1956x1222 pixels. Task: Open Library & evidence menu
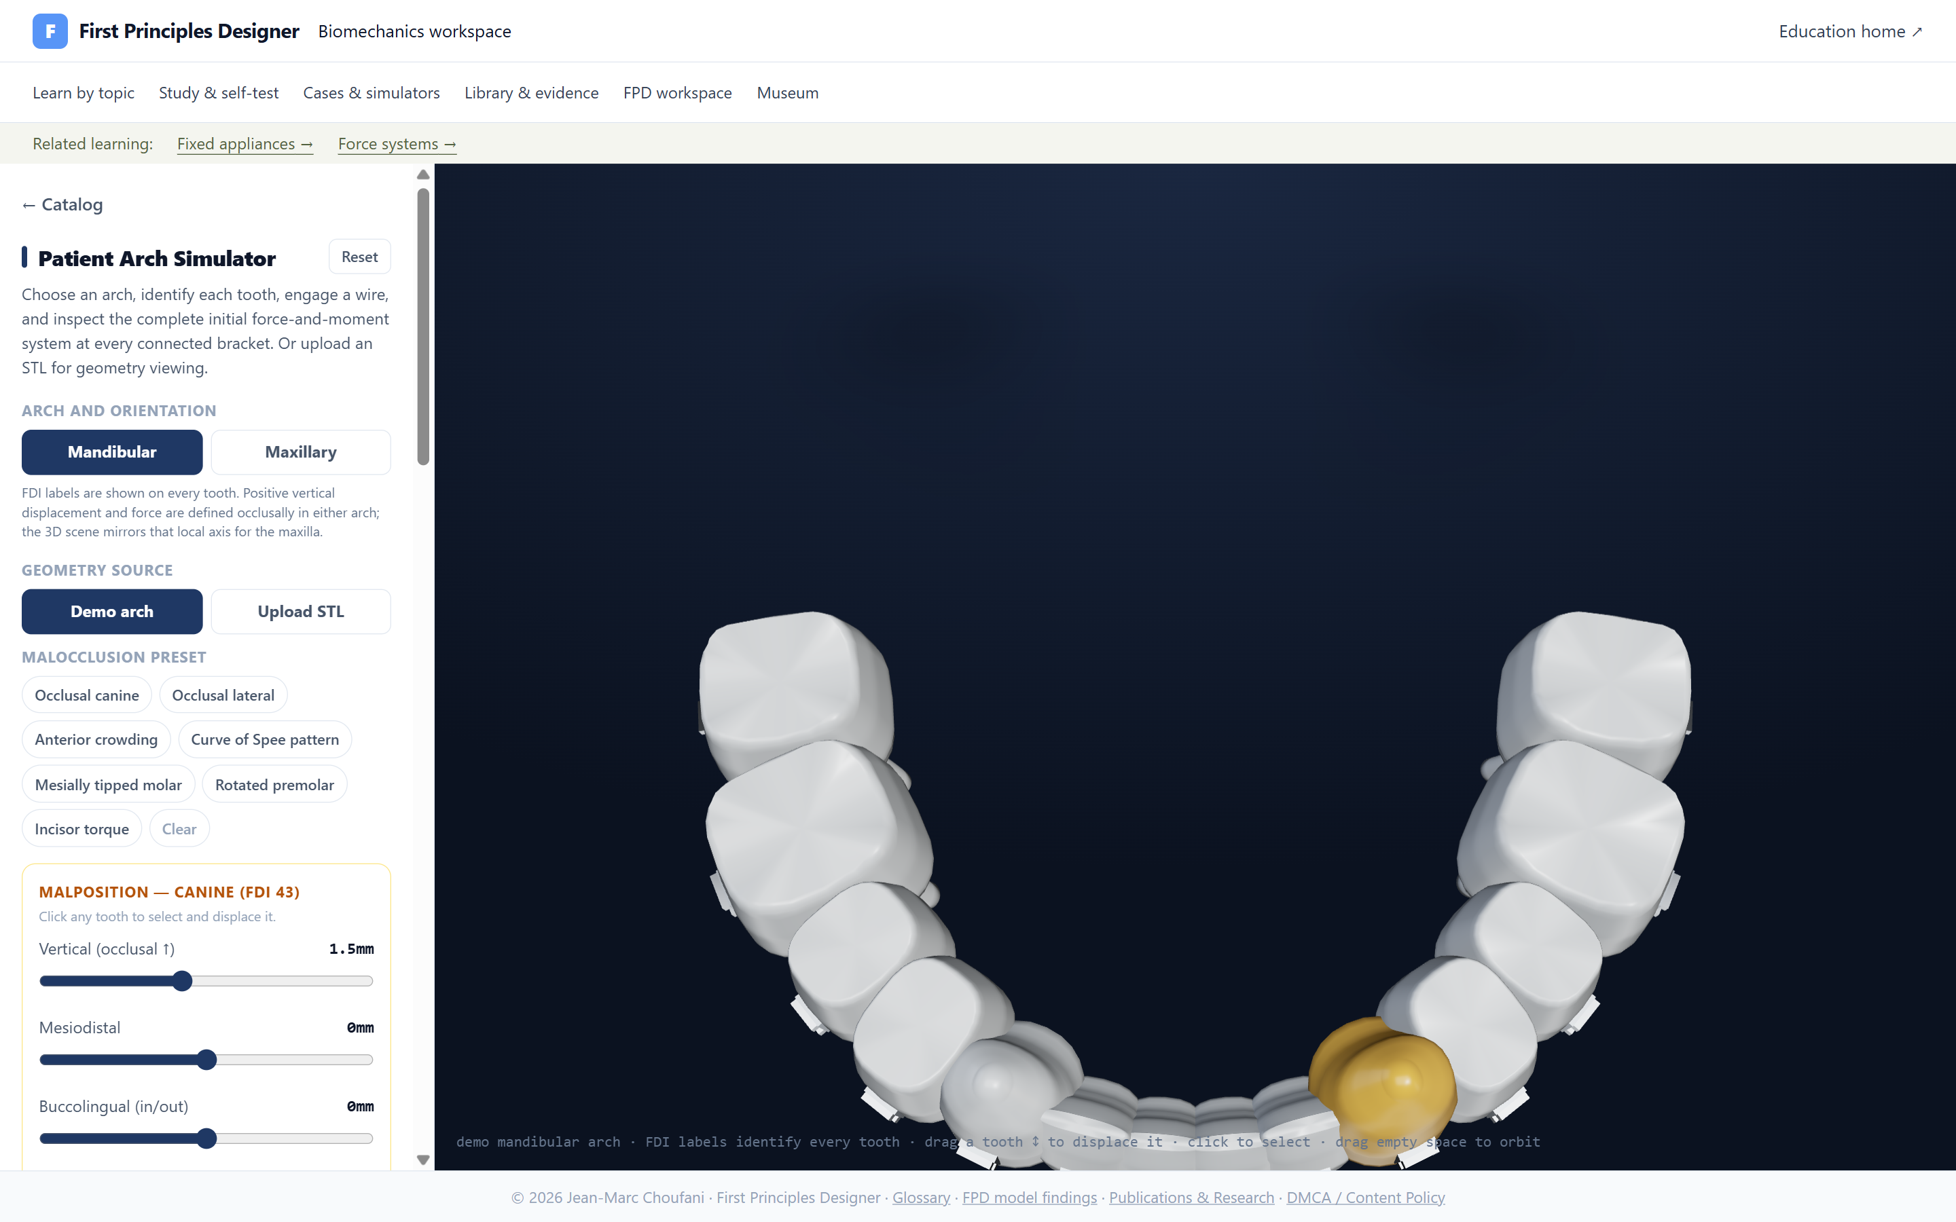point(531,93)
